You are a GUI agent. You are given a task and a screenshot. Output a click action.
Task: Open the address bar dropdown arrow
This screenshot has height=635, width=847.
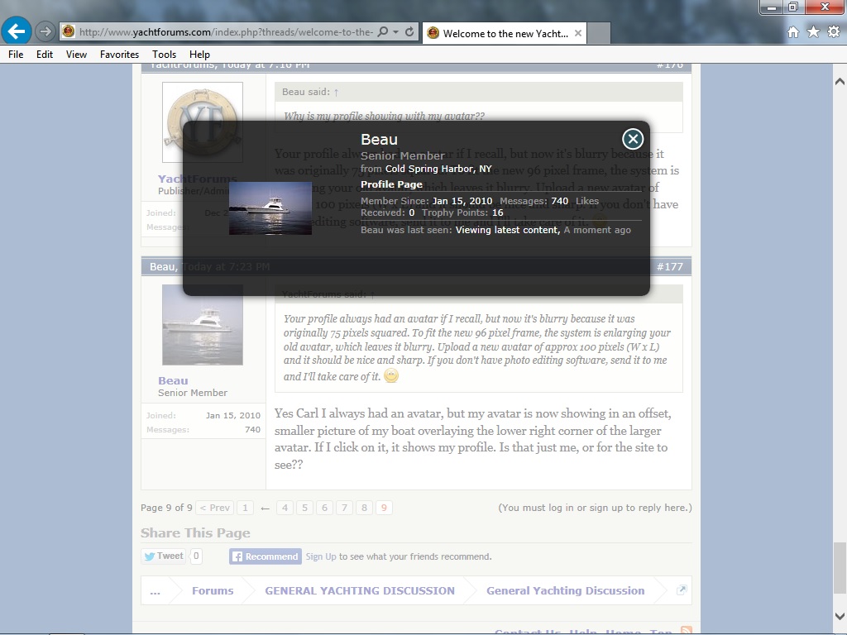[396, 32]
